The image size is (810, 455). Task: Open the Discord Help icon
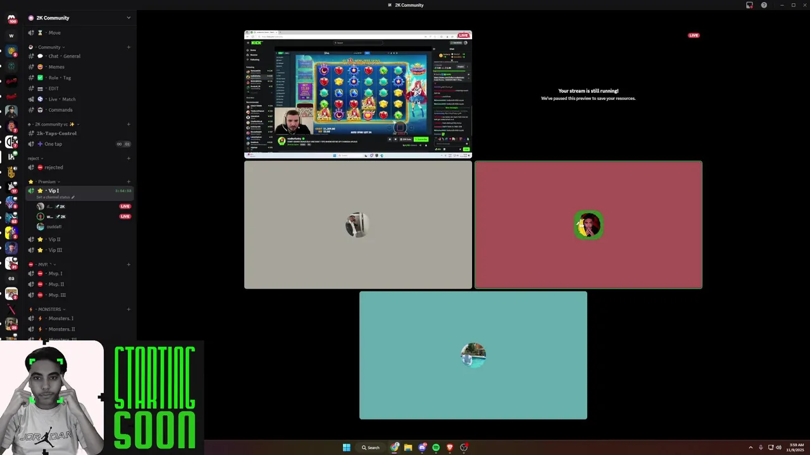(764, 5)
